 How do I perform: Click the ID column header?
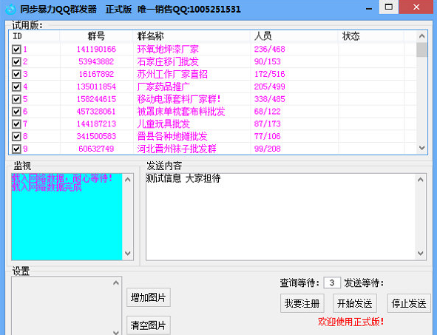tap(34, 36)
